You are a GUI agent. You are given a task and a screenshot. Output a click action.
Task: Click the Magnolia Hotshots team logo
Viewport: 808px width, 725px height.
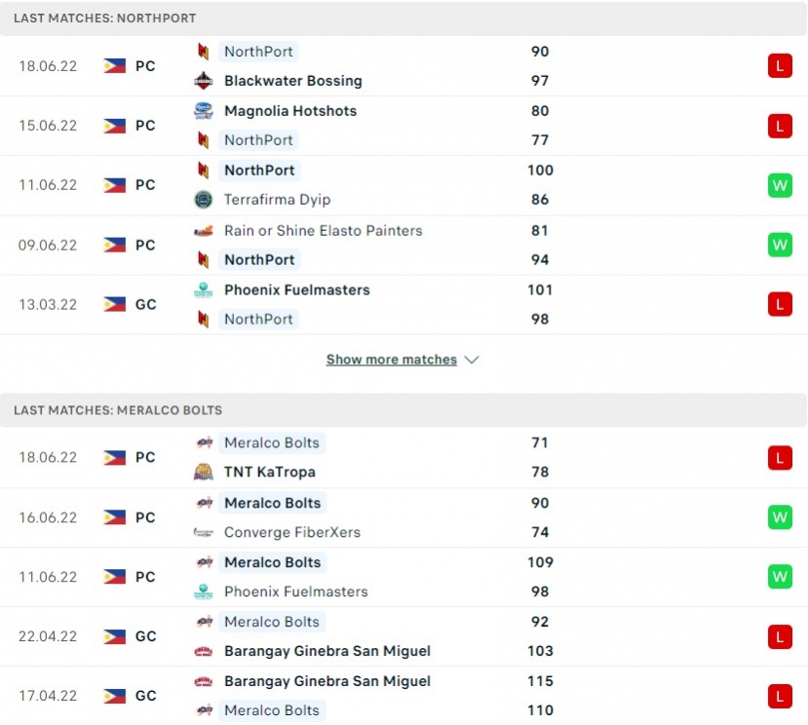tap(203, 111)
